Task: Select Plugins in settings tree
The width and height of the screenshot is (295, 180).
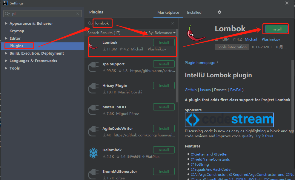Action: [43, 46]
